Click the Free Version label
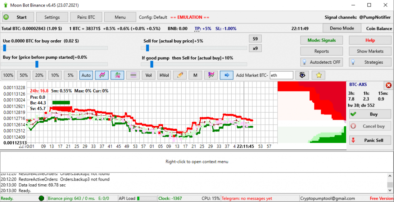 pyautogui.click(x=381, y=198)
